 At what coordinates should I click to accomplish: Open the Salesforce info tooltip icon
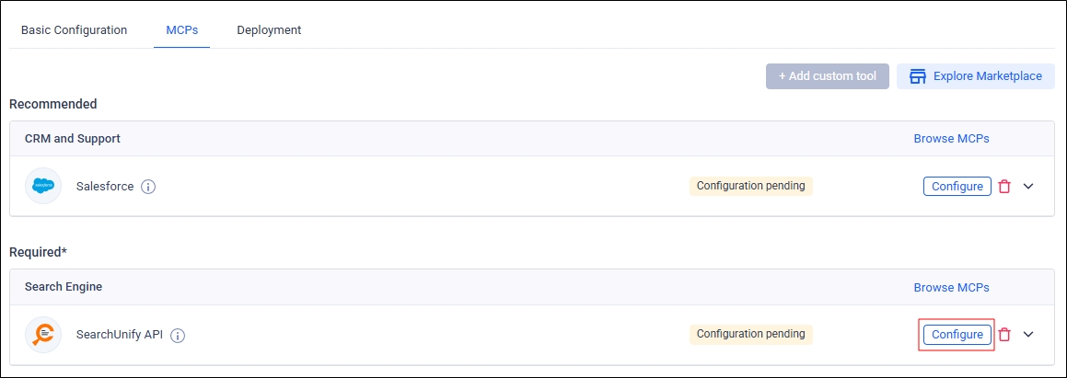148,187
